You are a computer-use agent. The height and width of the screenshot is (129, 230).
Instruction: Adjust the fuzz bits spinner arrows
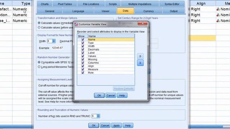pyautogui.click(x=98, y=116)
